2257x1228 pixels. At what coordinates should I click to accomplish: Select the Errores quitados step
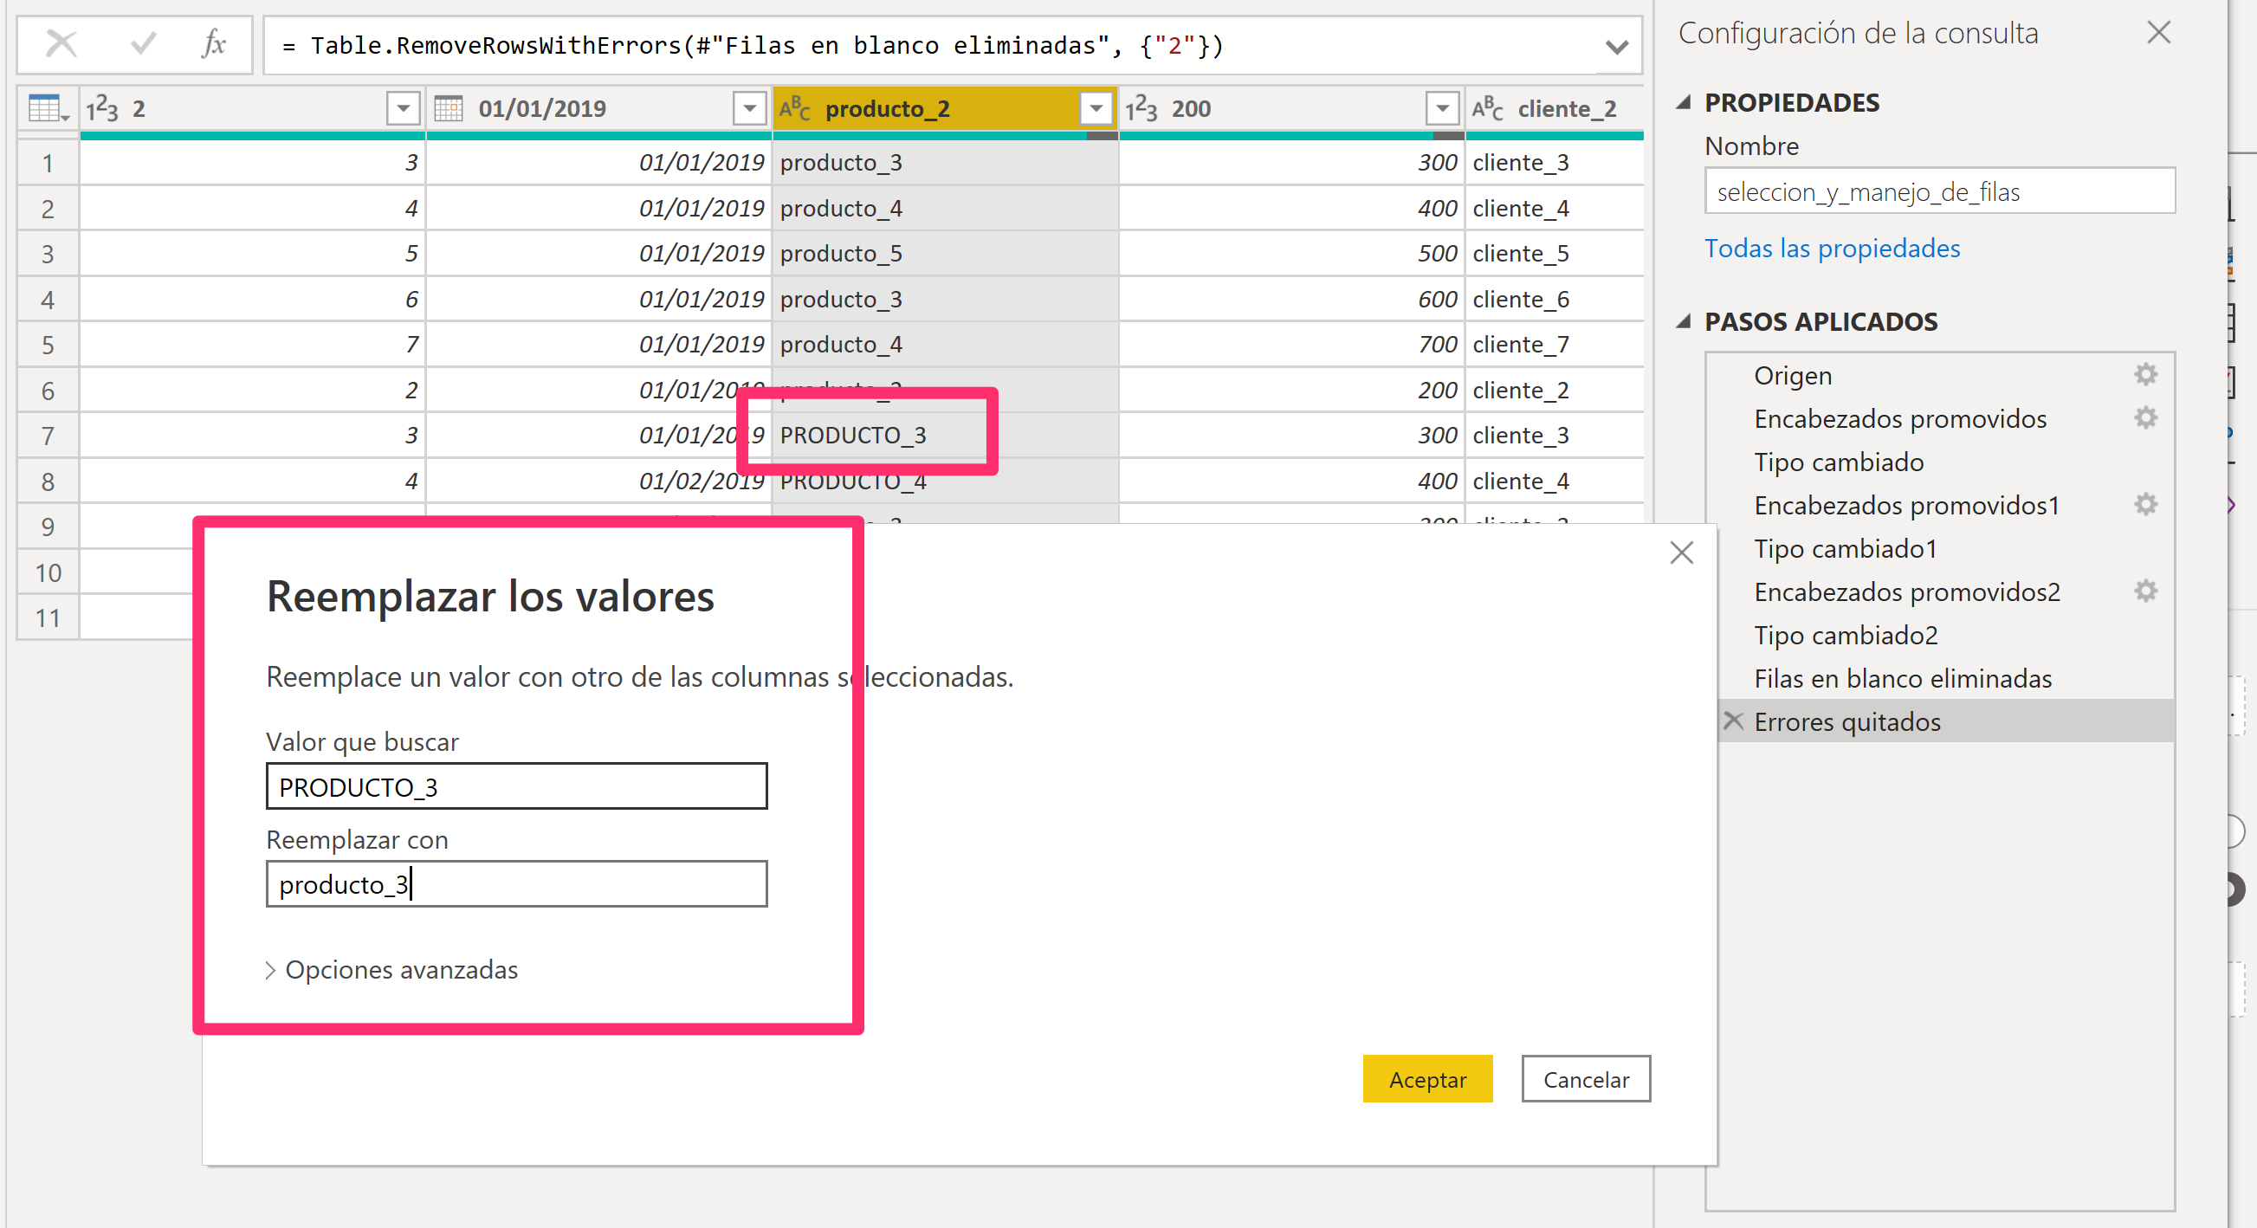pyautogui.click(x=1945, y=721)
